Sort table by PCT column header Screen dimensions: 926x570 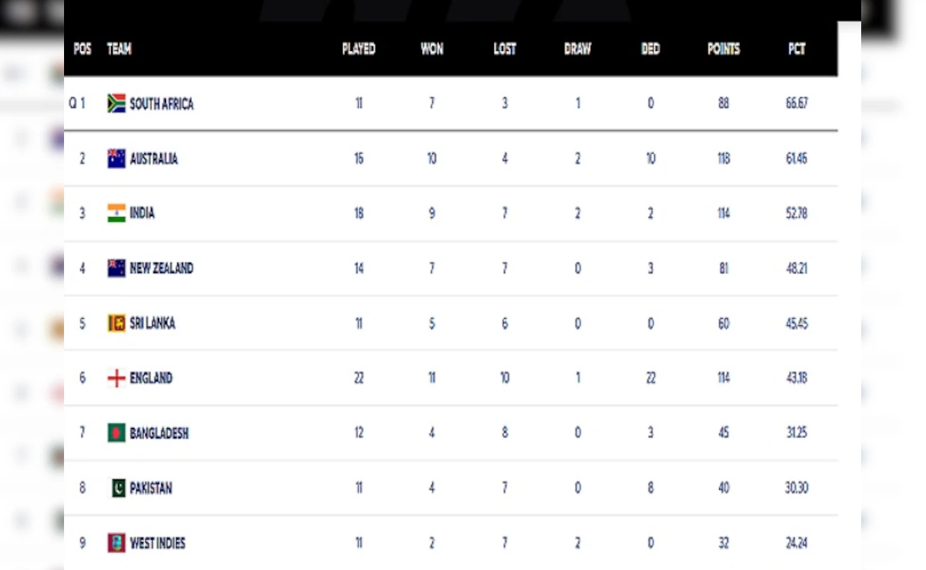click(797, 49)
